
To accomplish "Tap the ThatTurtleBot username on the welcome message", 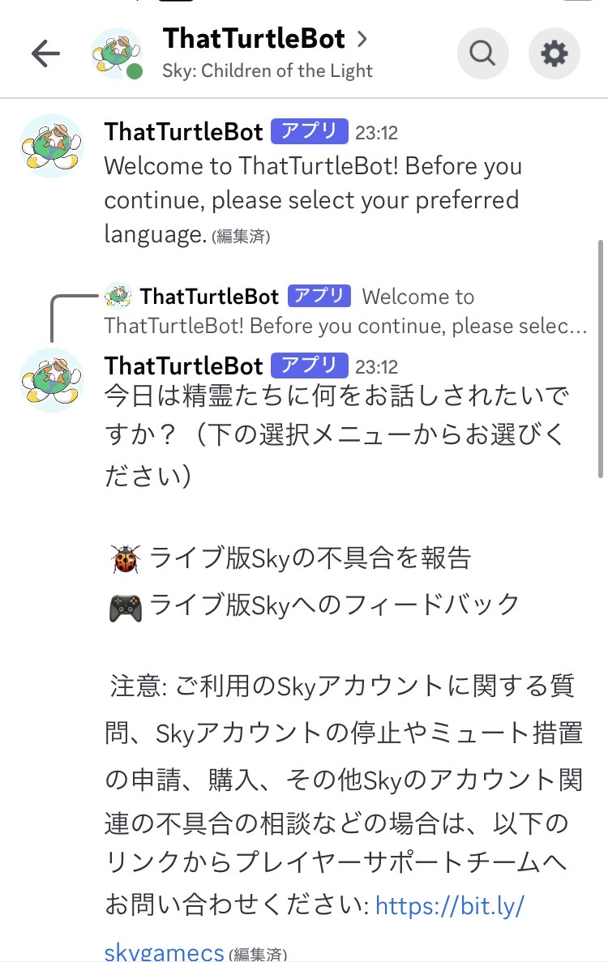I will (184, 132).
